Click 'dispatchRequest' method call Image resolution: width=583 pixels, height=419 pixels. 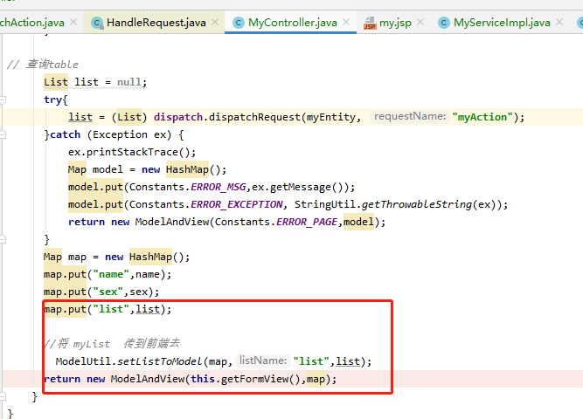(x=254, y=117)
